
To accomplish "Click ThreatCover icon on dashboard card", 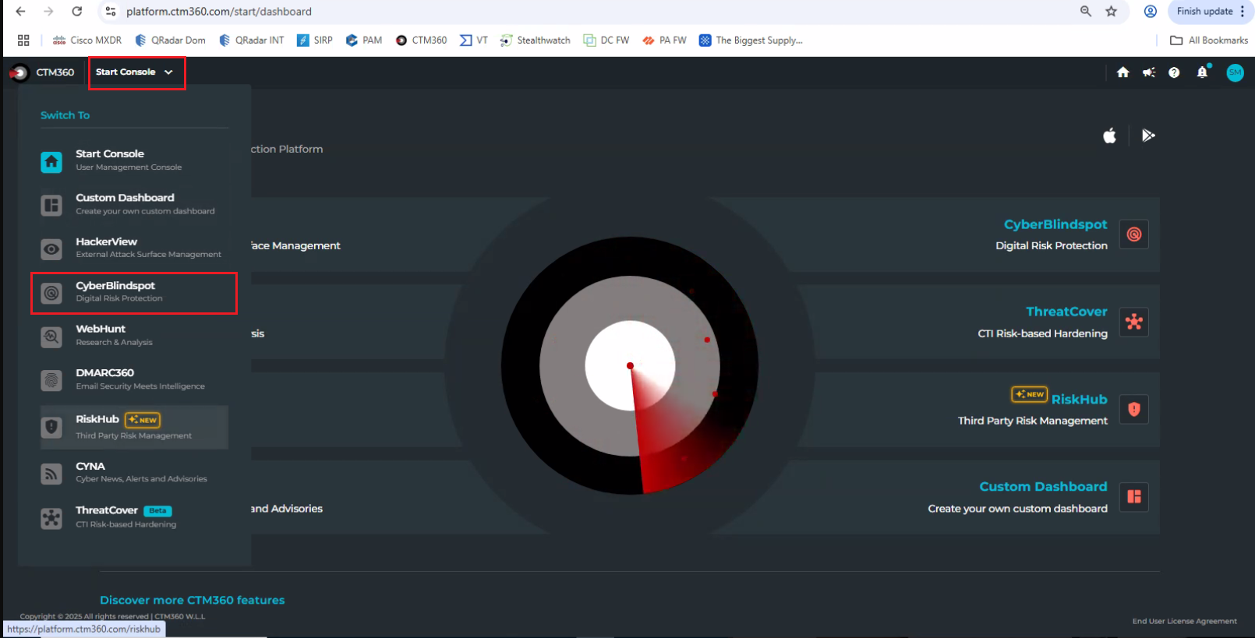I will (1134, 322).
